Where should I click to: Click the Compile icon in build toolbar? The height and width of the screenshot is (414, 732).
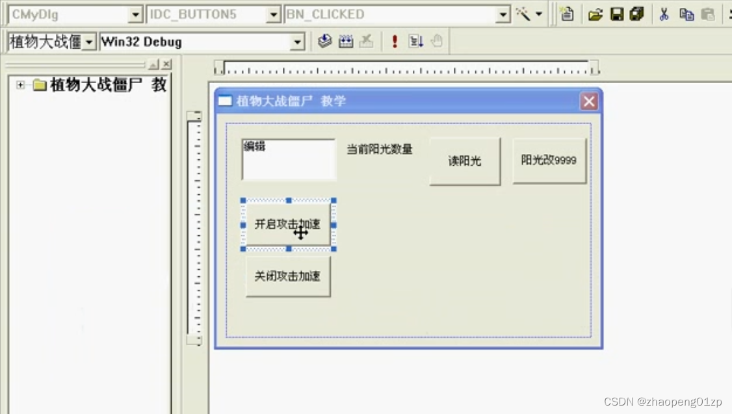[324, 41]
